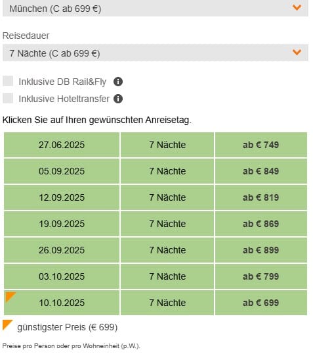Click the orange chevron on 7 Nächte dropdown
Viewport: 313px width, 356px height.
(297, 53)
